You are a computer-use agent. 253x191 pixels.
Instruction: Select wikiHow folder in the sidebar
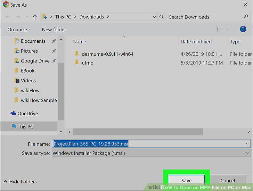point(30,90)
